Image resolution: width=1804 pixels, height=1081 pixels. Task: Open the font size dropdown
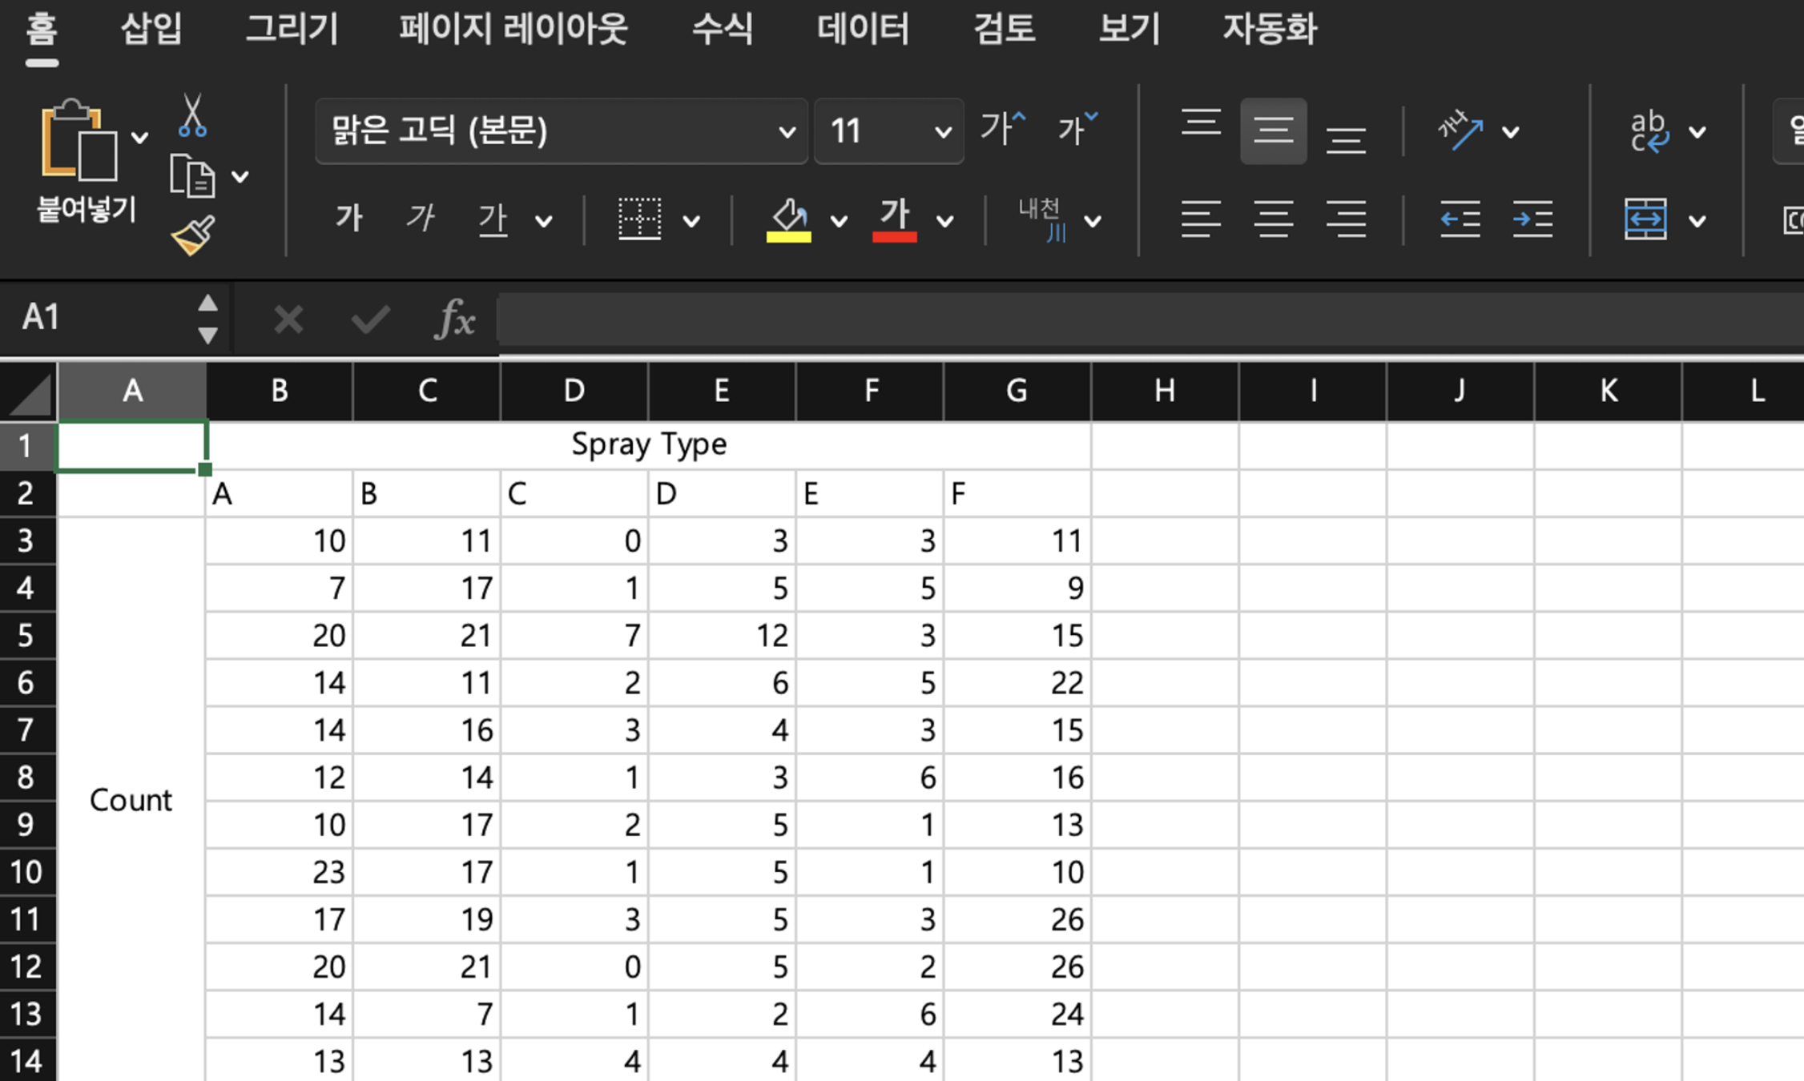[943, 132]
